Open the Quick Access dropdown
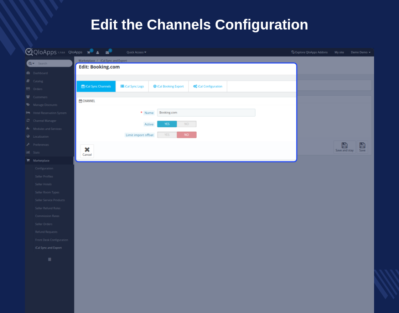The image size is (399, 313). pyautogui.click(x=136, y=52)
